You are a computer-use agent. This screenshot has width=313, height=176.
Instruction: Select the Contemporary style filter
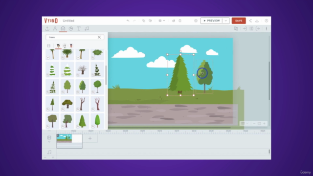58,45
